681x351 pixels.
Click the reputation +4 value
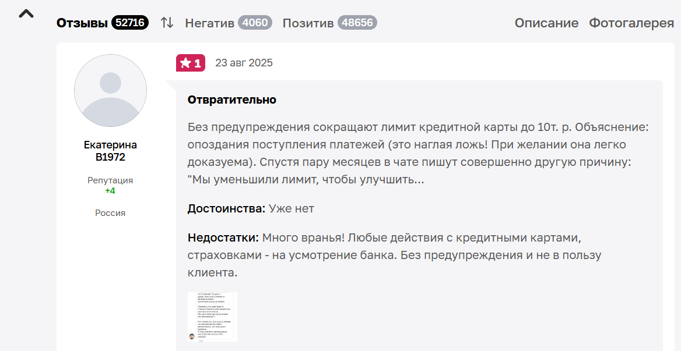[x=110, y=191]
